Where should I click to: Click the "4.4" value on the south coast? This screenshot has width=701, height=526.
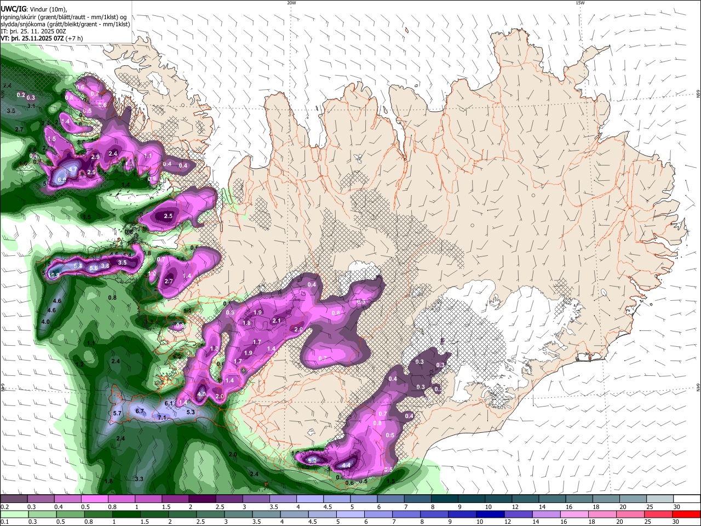[346, 465]
